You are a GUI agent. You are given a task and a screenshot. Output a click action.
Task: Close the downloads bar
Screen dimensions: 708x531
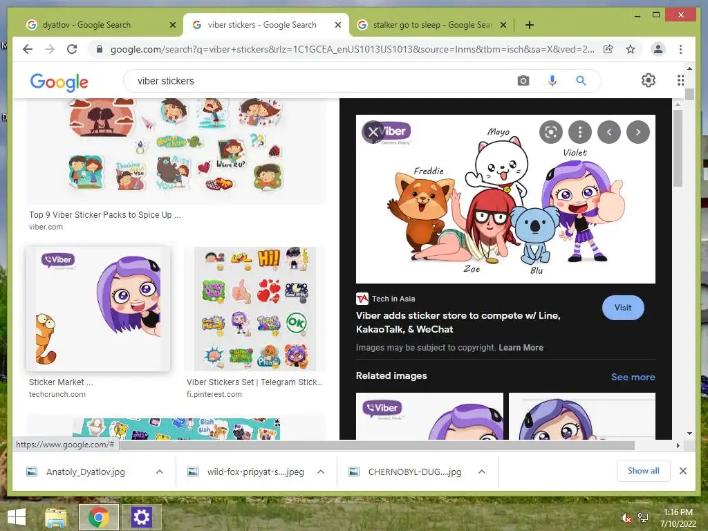683,471
